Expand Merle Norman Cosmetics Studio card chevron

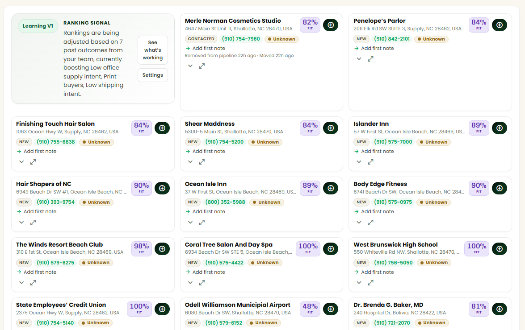pyautogui.click(x=190, y=66)
